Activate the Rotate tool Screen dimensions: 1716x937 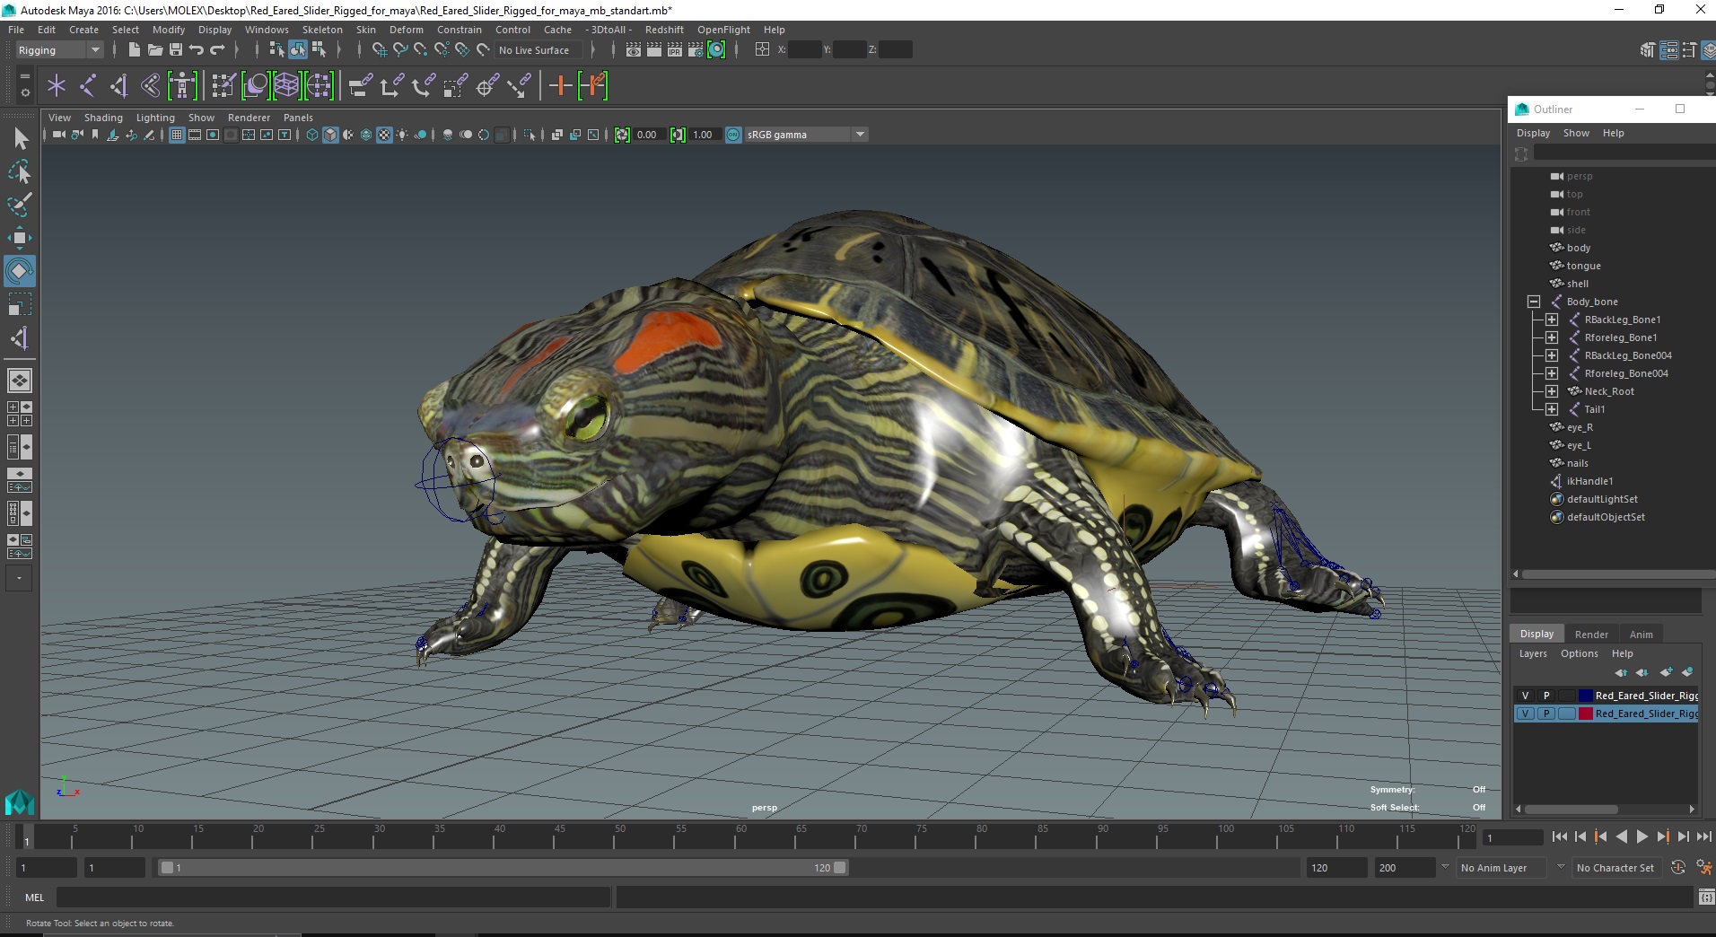(20, 271)
